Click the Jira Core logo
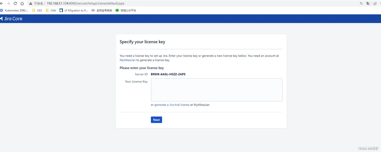 pos(11,18)
